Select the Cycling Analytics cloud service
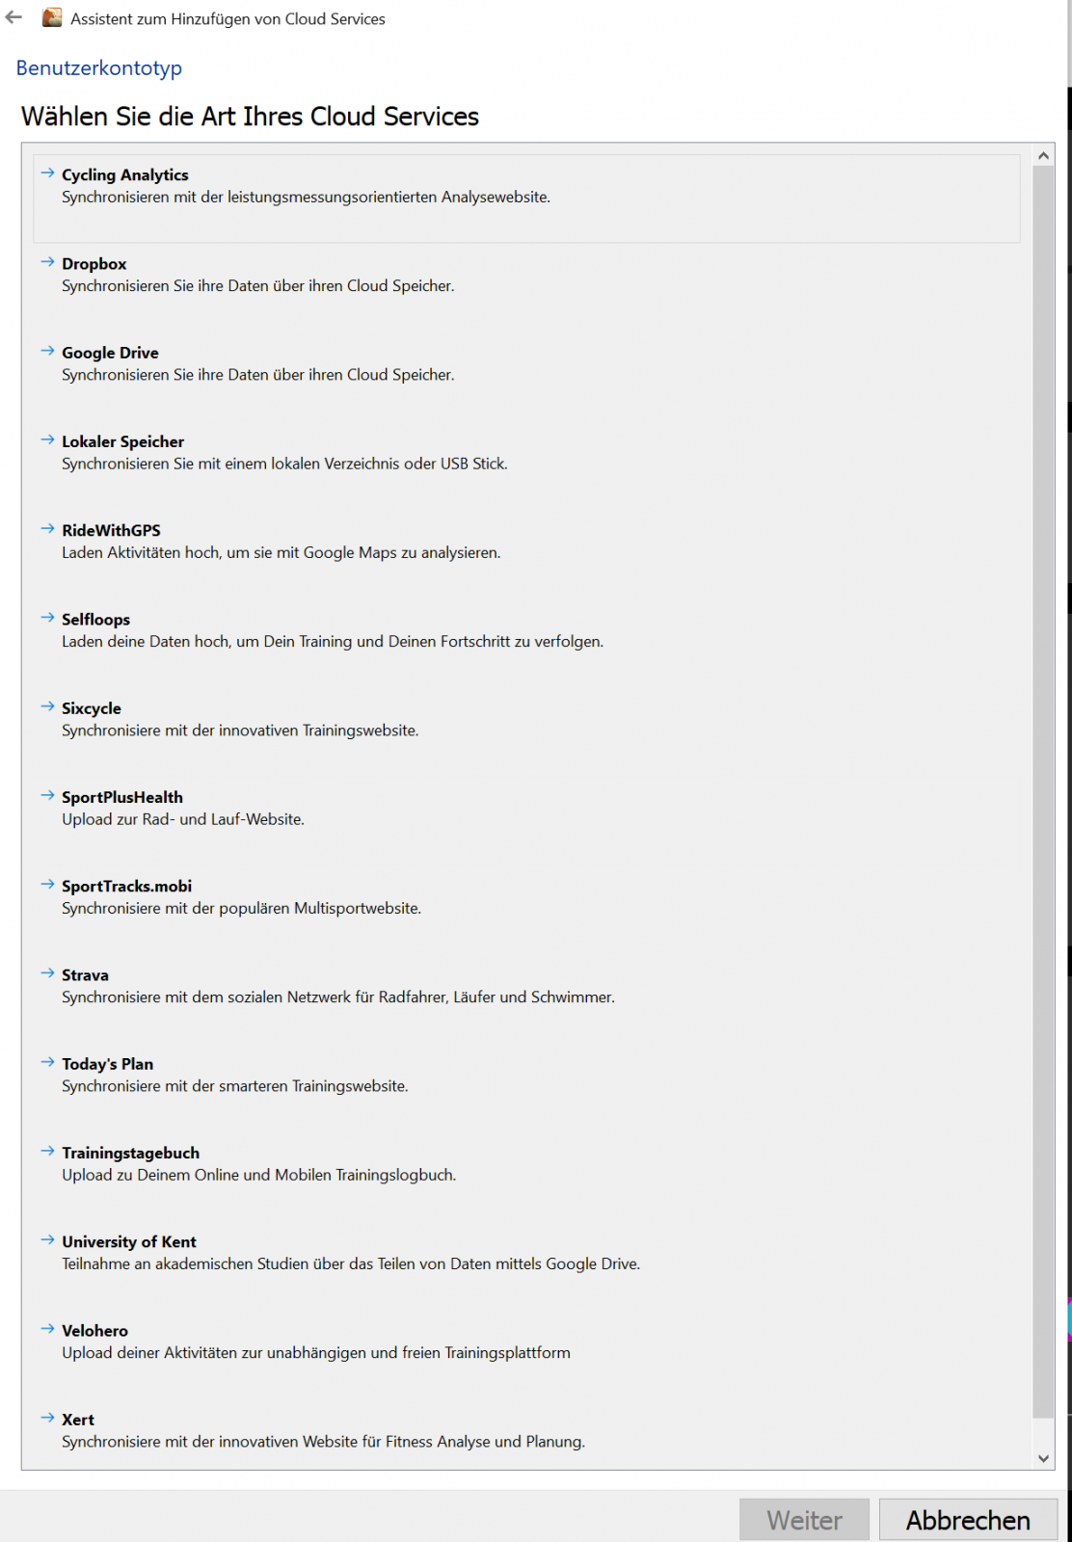 (125, 175)
